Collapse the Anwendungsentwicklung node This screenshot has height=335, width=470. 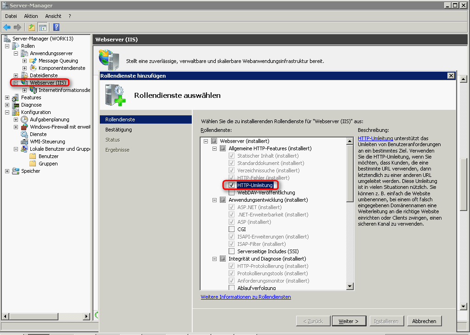(215, 200)
